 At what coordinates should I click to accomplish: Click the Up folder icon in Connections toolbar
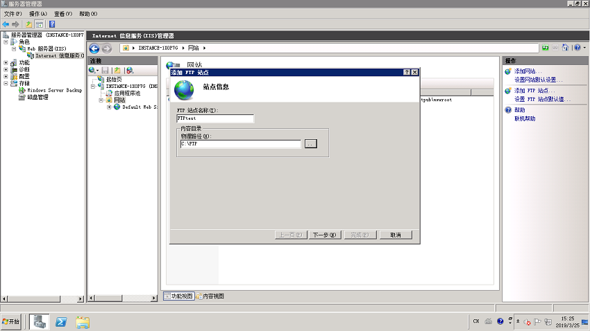click(117, 70)
